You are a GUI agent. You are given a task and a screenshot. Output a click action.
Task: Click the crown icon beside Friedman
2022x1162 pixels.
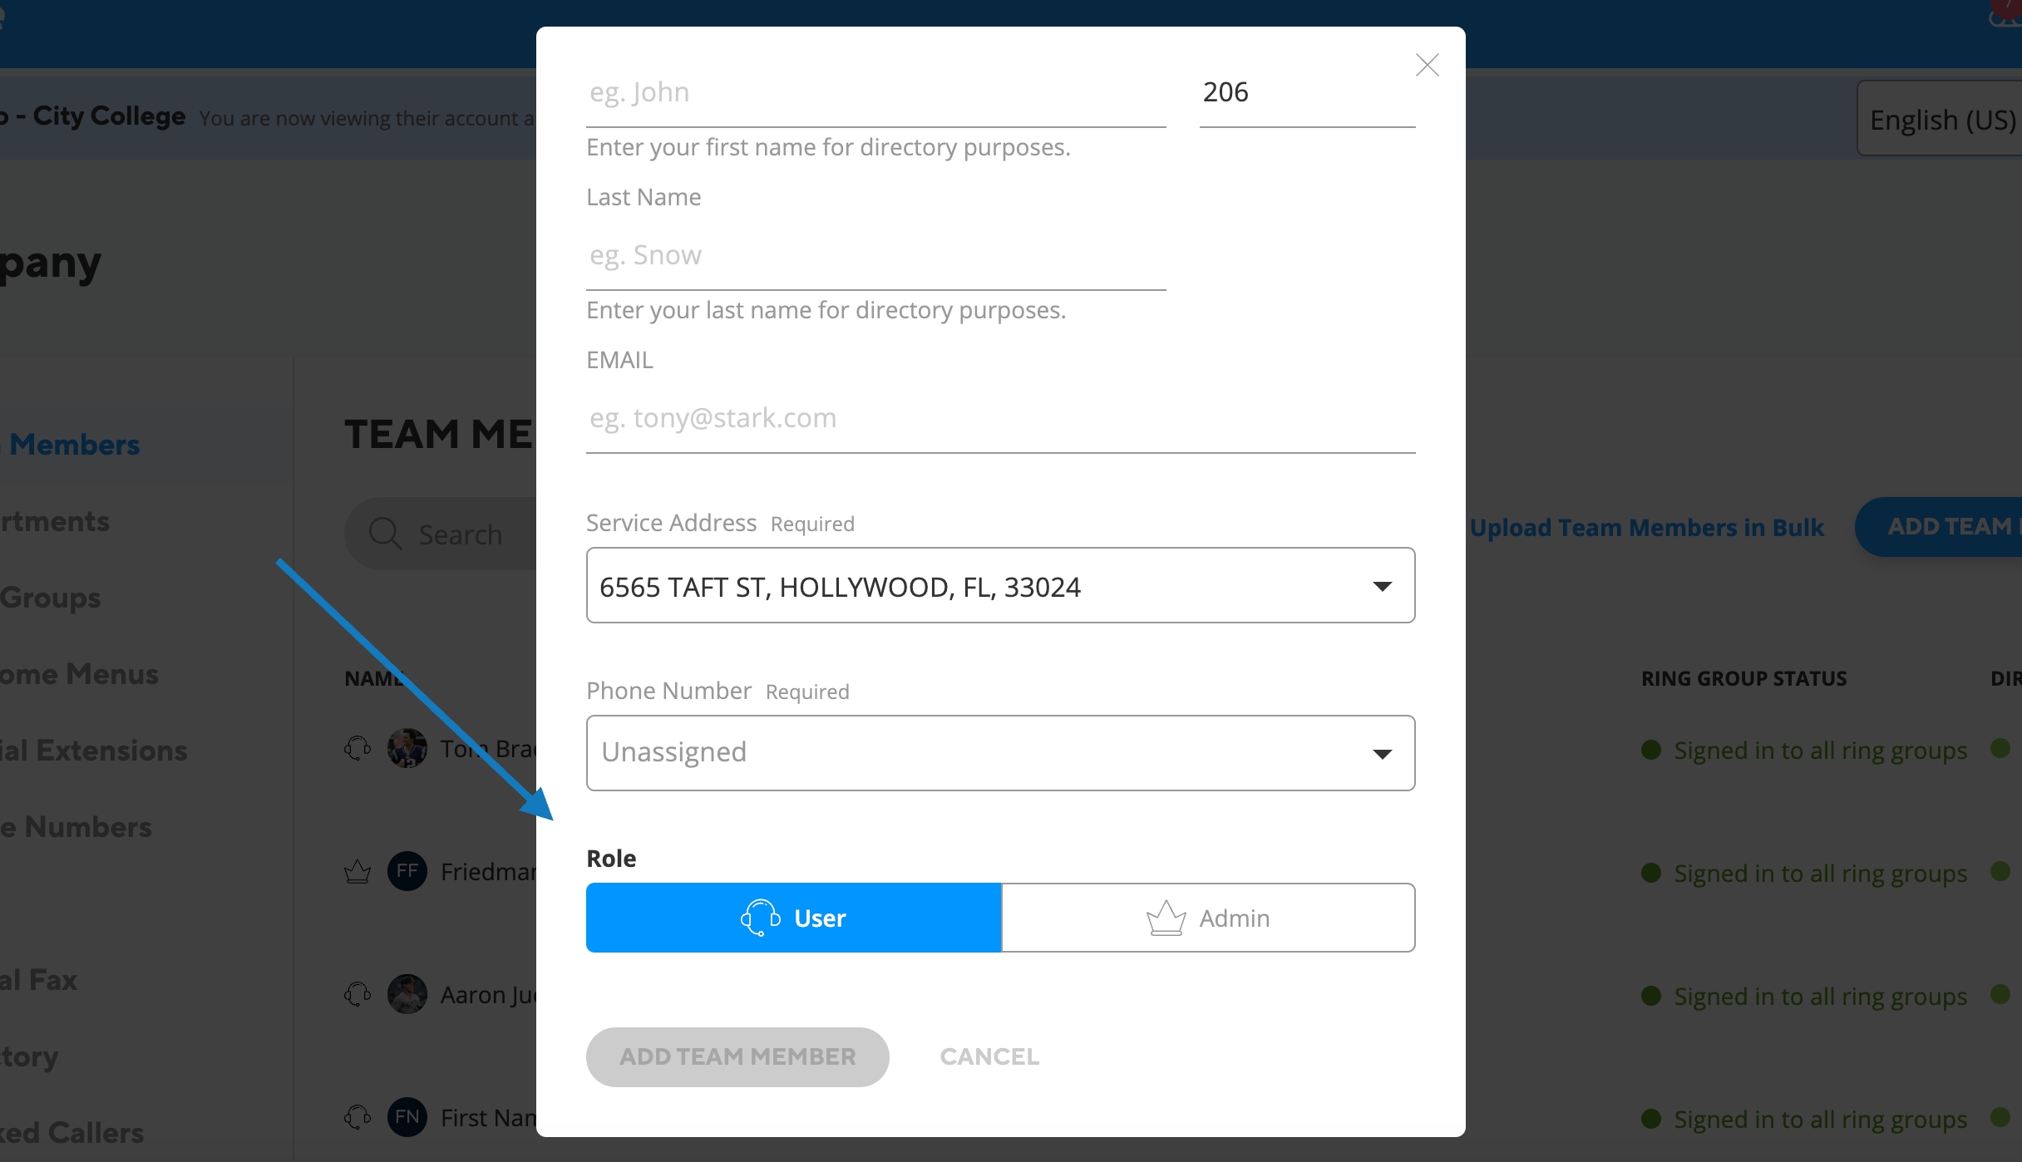click(x=358, y=872)
